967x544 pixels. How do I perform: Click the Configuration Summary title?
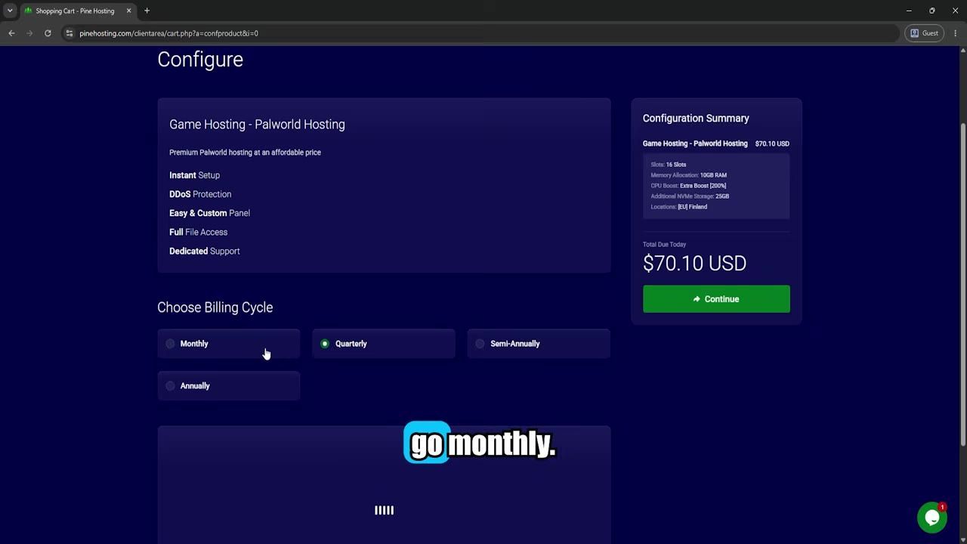click(696, 119)
